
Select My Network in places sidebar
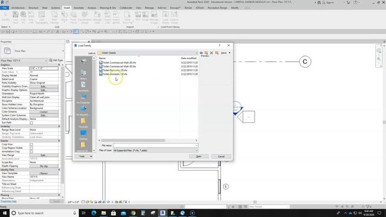click(83, 110)
